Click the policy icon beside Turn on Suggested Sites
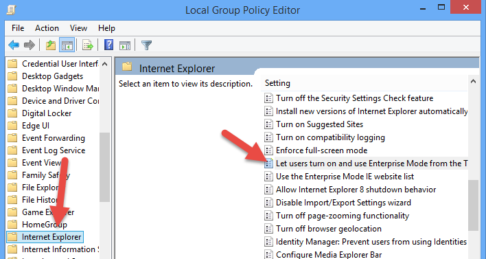The image size is (486, 259). [268, 124]
